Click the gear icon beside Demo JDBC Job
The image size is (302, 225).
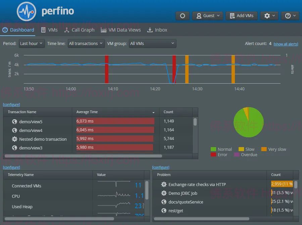(163, 193)
